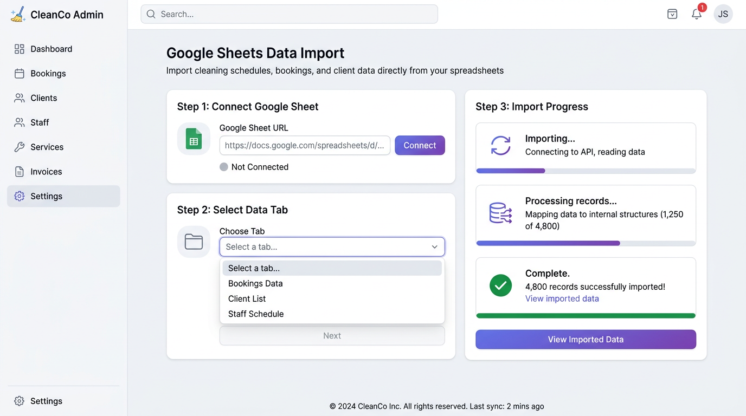Open the Choose Tab dropdown
This screenshot has width=746, height=416.
pos(332,246)
